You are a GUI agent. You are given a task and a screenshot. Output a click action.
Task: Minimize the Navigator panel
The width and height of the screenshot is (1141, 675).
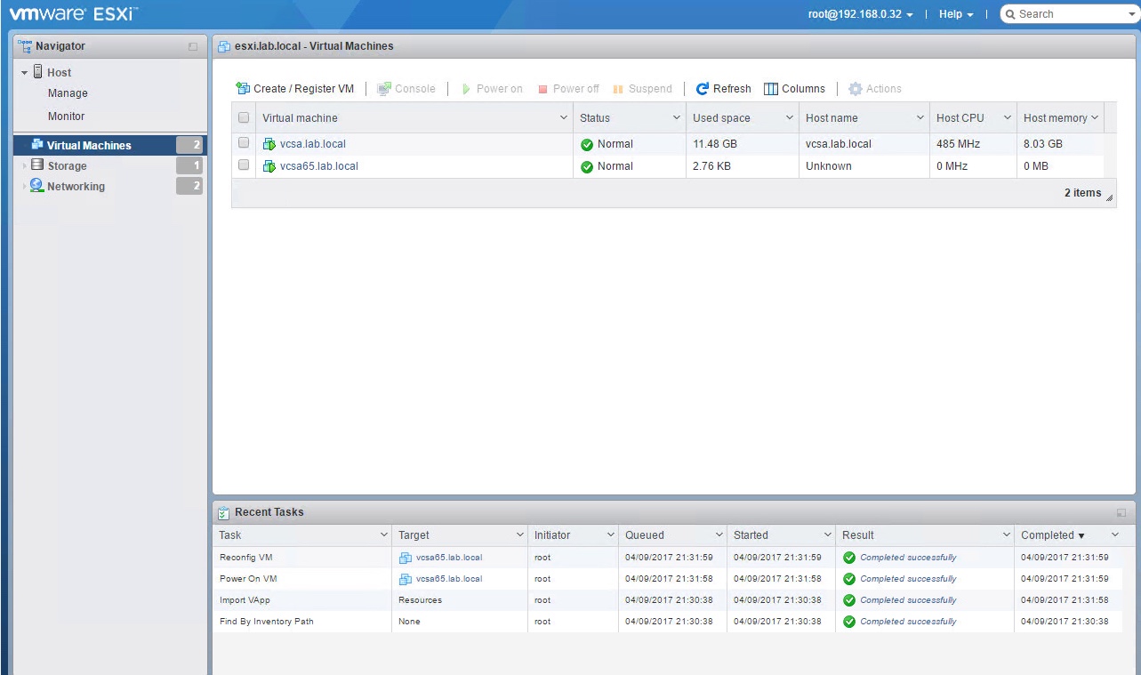click(193, 46)
